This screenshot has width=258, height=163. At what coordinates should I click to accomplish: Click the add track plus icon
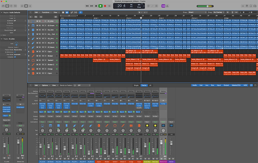tap(30, 17)
